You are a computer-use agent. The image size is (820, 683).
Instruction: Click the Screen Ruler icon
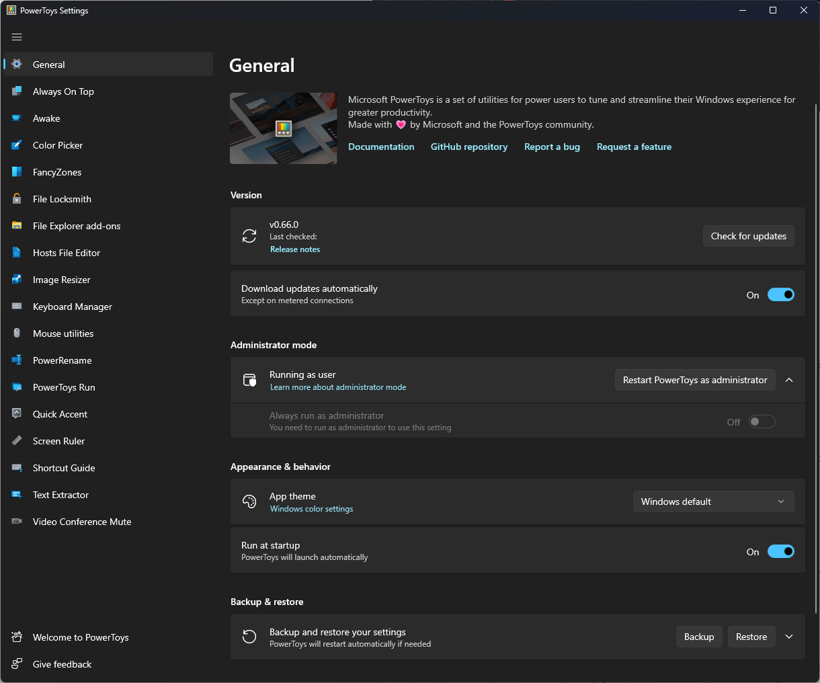(x=17, y=441)
